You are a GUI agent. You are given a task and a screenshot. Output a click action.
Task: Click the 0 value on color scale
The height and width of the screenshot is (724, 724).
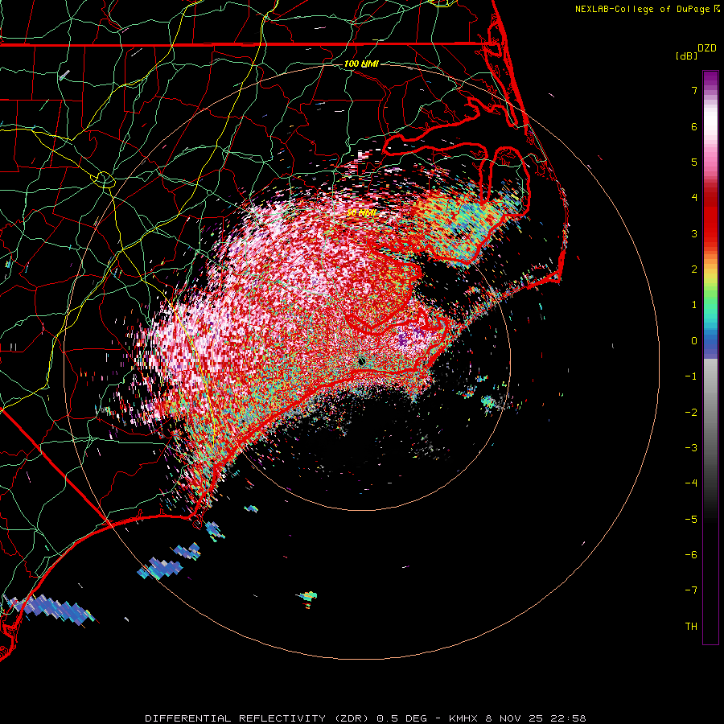click(x=694, y=341)
